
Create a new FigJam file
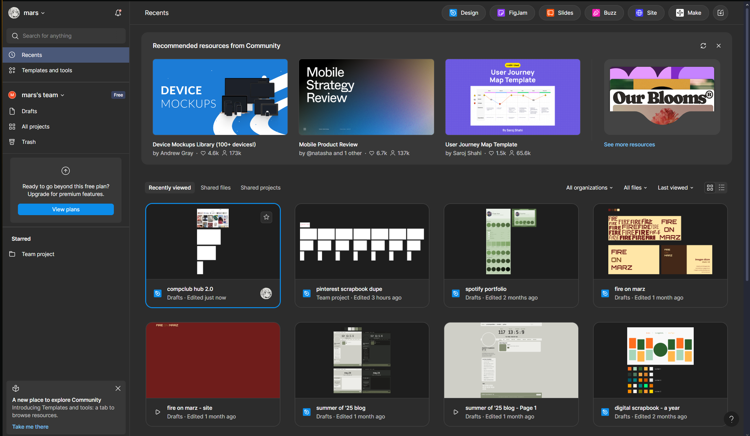pos(512,13)
